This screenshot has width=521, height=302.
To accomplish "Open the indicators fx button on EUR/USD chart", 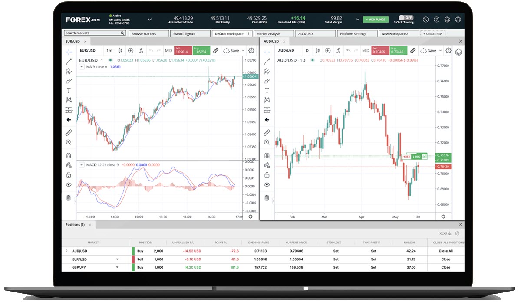I will coord(141,51).
